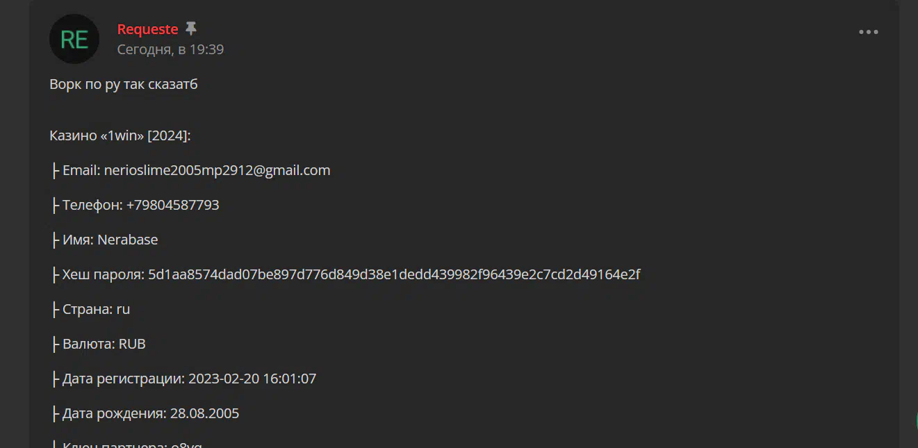Click the Имя: Nerabase line
Screen dimensions: 918x448
click(x=104, y=240)
